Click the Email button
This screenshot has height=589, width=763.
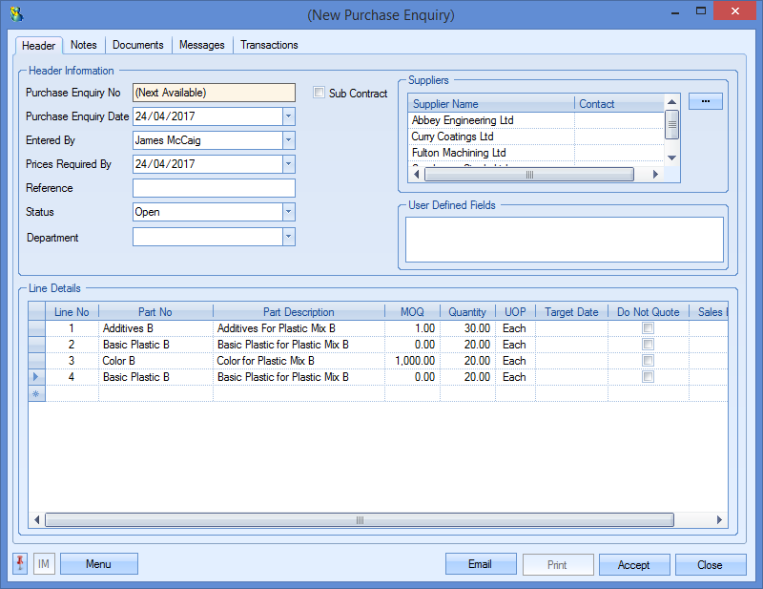481,564
